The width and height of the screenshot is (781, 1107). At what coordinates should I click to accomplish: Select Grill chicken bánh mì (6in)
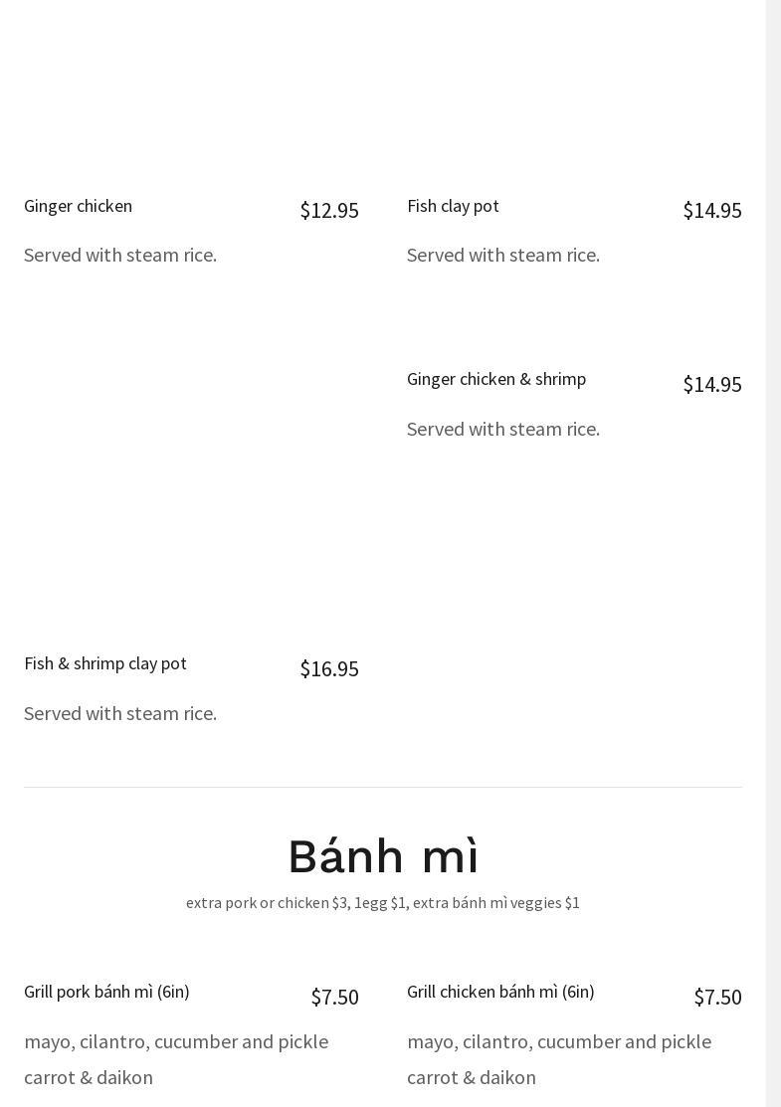[500, 992]
